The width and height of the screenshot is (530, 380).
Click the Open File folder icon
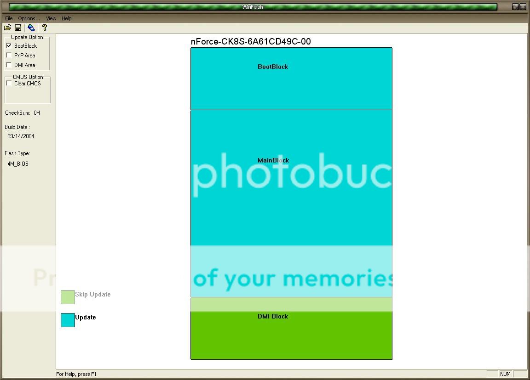click(x=8, y=28)
